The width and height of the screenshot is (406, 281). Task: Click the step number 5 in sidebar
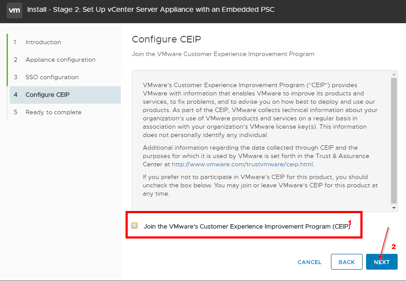(x=15, y=112)
